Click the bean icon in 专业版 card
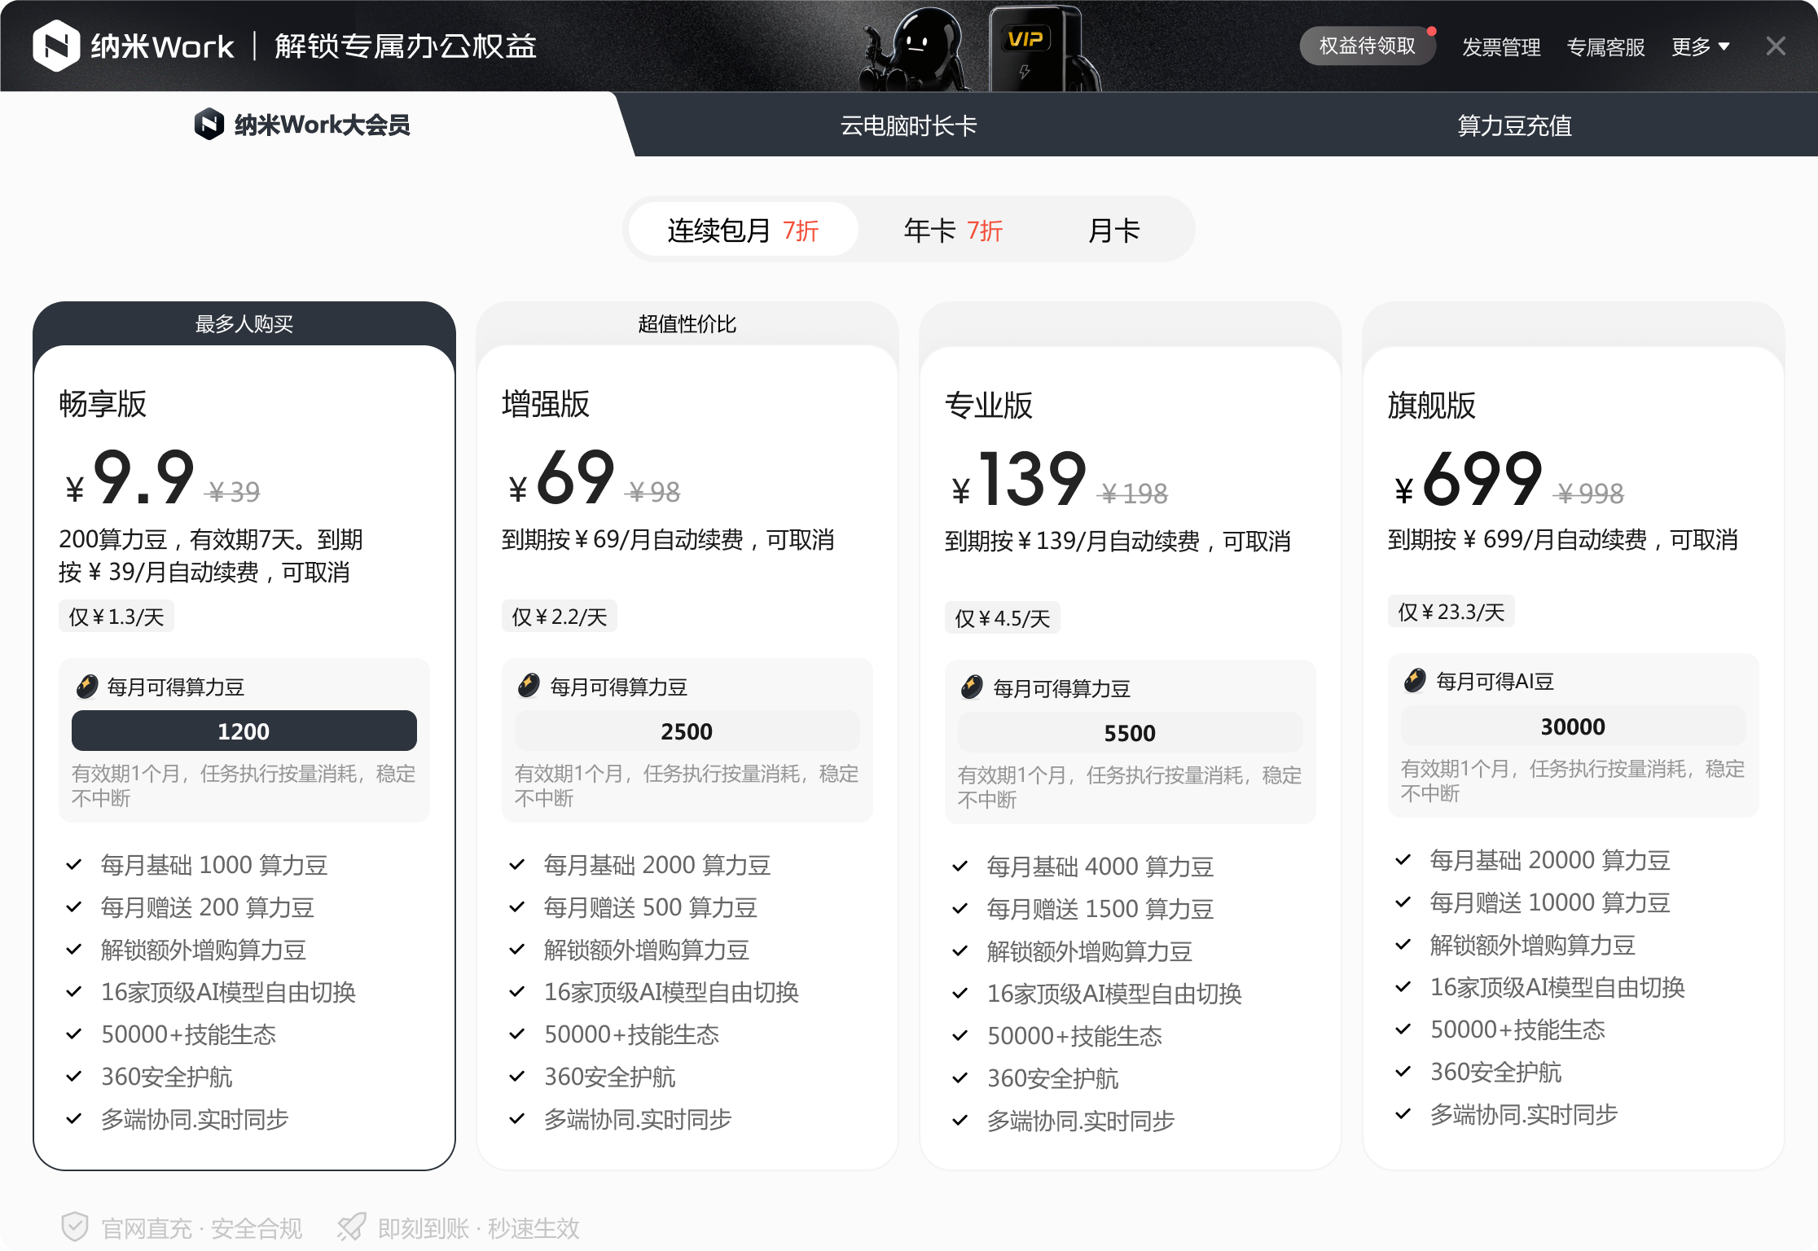The image size is (1818, 1251). click(973, 687)
